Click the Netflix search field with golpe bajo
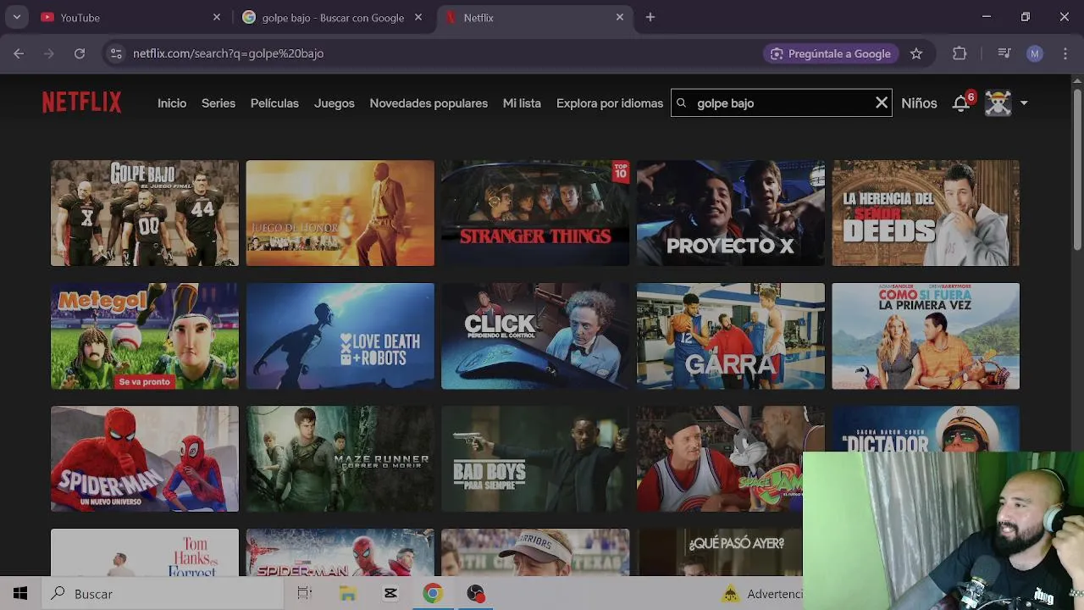 point(782,103)
